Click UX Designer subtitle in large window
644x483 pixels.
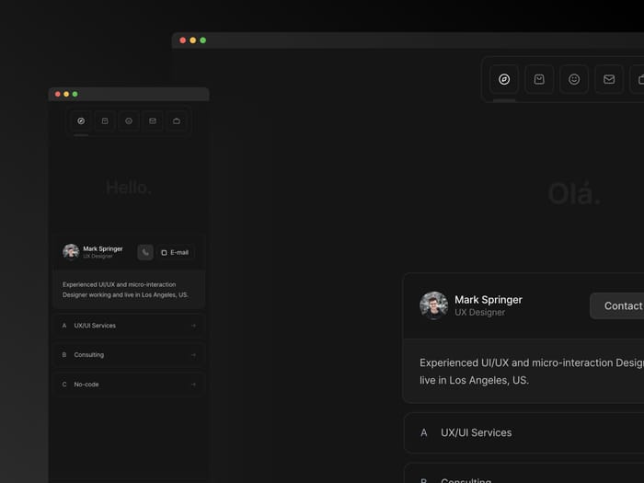pyautogui.click(x=479, y=312)
